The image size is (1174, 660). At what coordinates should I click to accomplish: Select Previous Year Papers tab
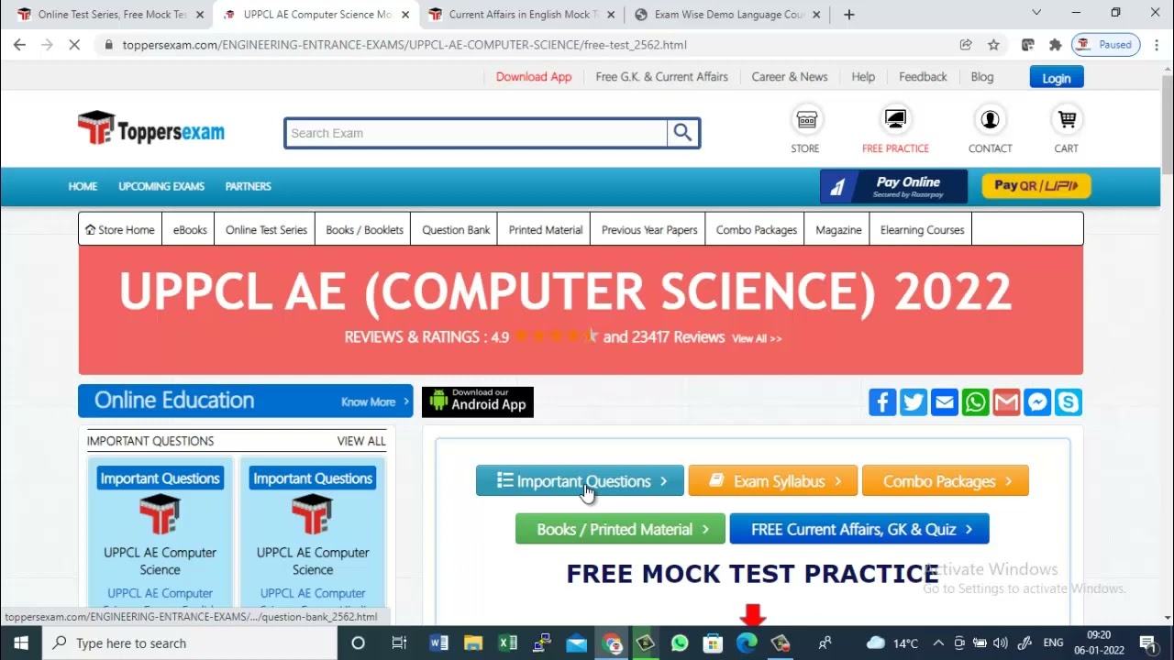pyautogui.click(x=649, y=230)
